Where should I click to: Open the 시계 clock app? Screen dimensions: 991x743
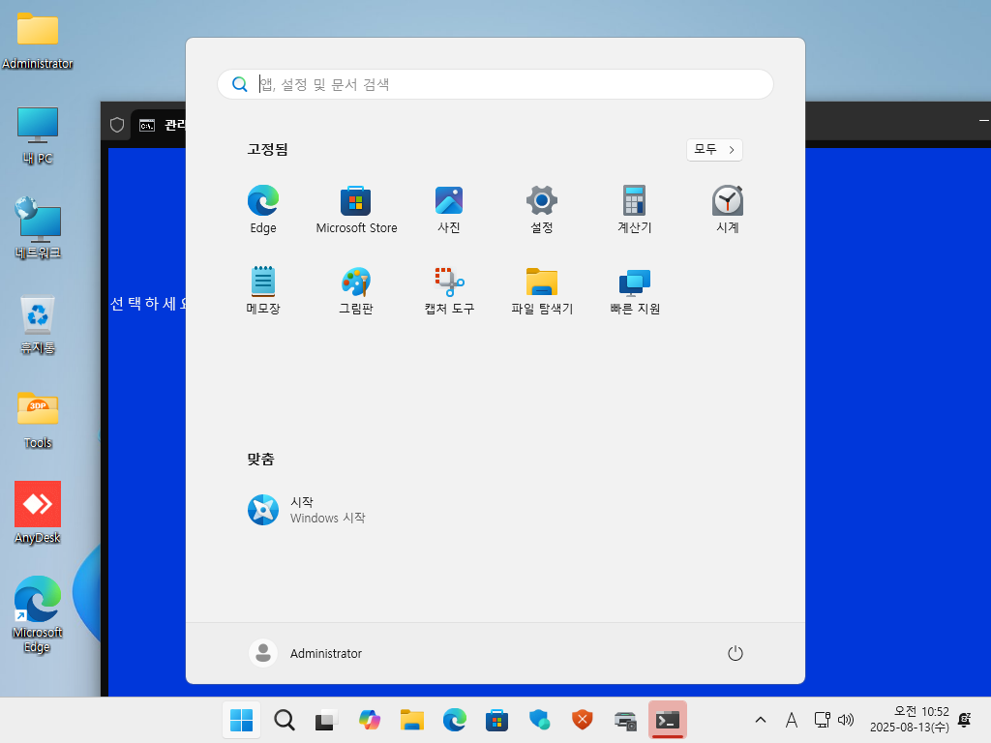tap(728, 210)
